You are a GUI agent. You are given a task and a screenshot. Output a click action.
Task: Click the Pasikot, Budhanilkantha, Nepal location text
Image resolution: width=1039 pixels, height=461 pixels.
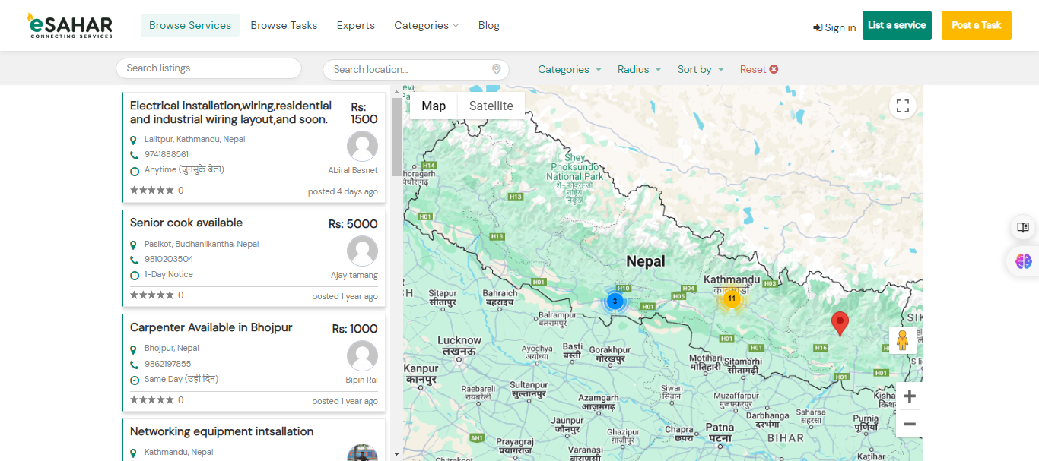pos(202,244)
